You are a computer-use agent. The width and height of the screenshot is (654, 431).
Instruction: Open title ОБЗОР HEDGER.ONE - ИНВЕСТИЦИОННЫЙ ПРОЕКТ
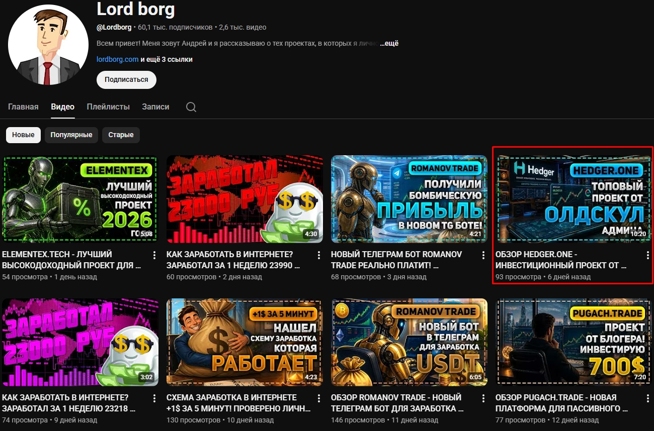coord(561,260)
